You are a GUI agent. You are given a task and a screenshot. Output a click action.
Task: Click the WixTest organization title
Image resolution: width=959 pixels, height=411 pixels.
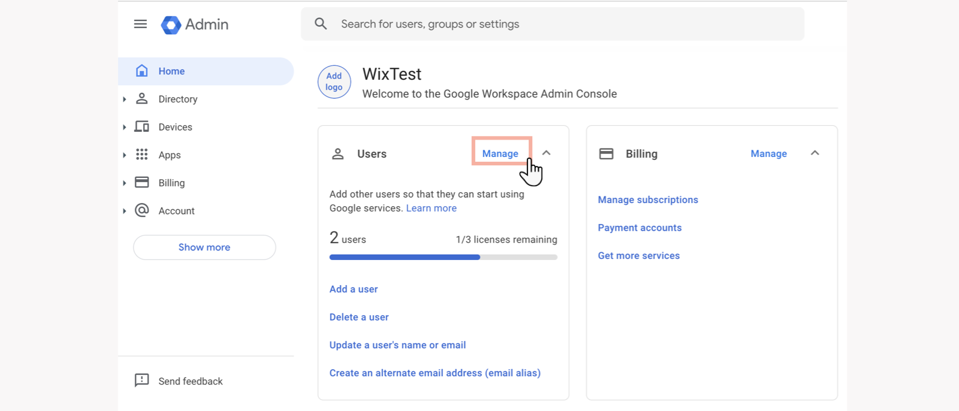click(x=392, y=74)
